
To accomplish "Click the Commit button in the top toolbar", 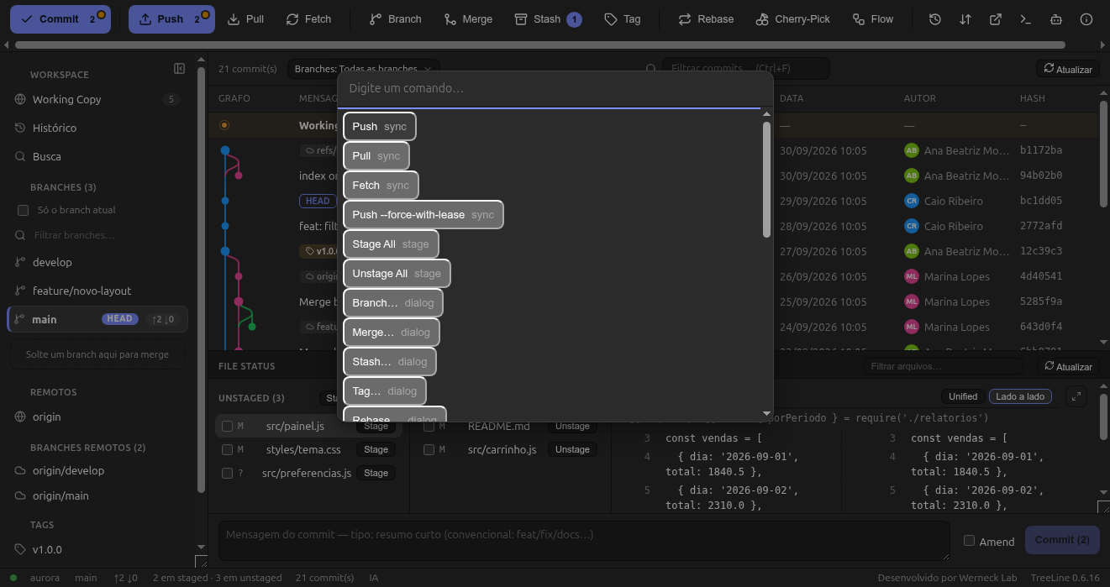I will pos(60,19).
